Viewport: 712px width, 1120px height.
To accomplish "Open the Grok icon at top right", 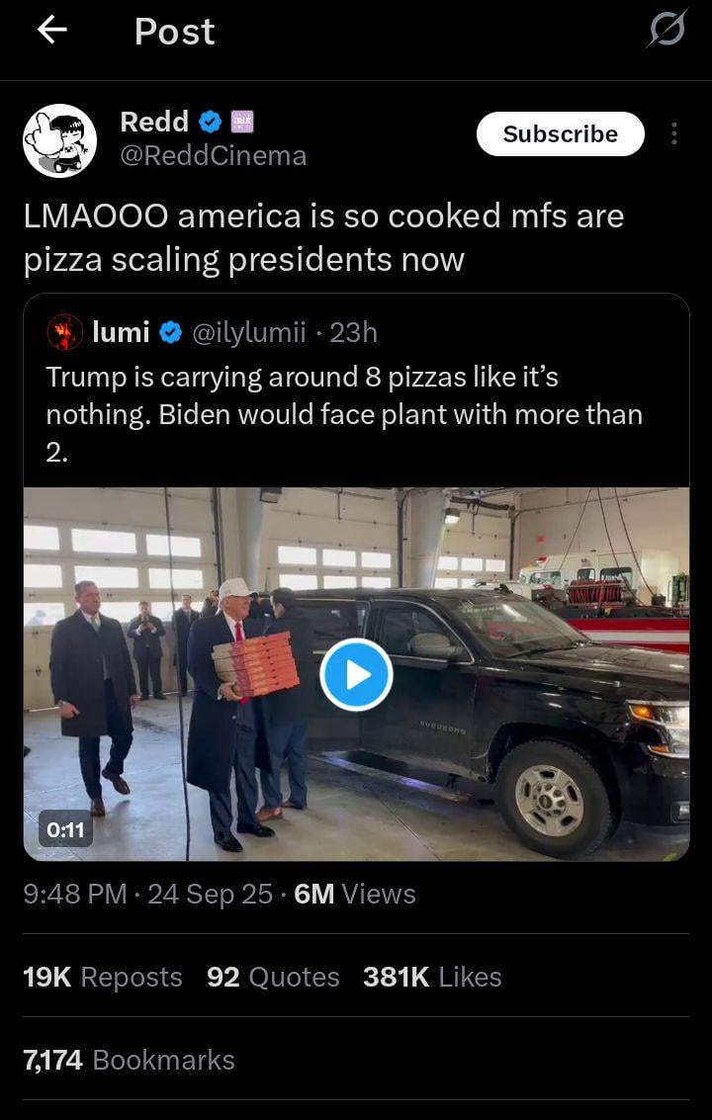I will pyautogui.click(x=666, y=32).
